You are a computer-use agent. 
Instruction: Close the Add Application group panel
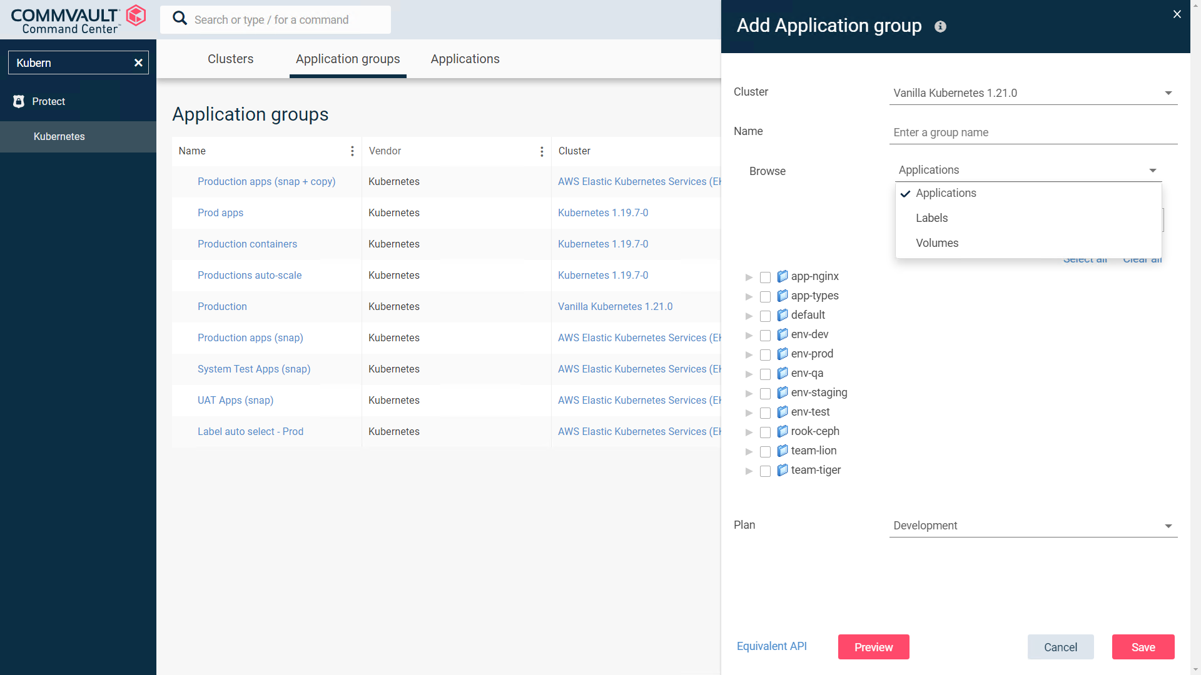(x=1177, y=14)
